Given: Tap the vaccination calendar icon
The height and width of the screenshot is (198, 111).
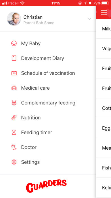Looking at the screenshot, I should pyautogui.click(x=14, y=73).
